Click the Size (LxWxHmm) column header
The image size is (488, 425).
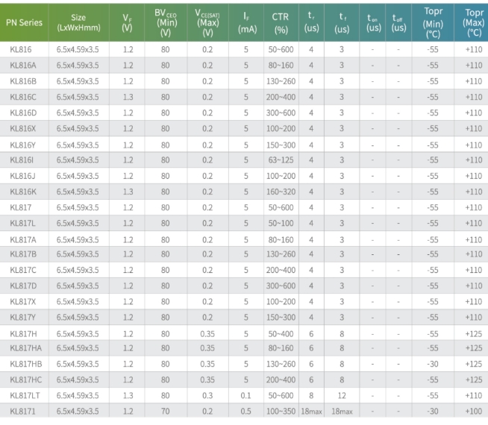tap(78, 22)
